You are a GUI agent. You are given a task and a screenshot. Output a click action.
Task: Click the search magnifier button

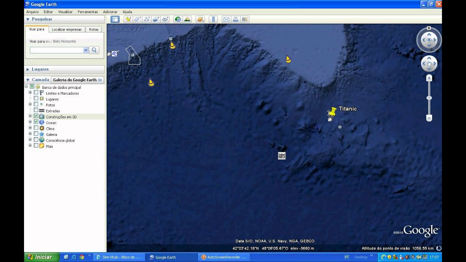click(94, 50)
